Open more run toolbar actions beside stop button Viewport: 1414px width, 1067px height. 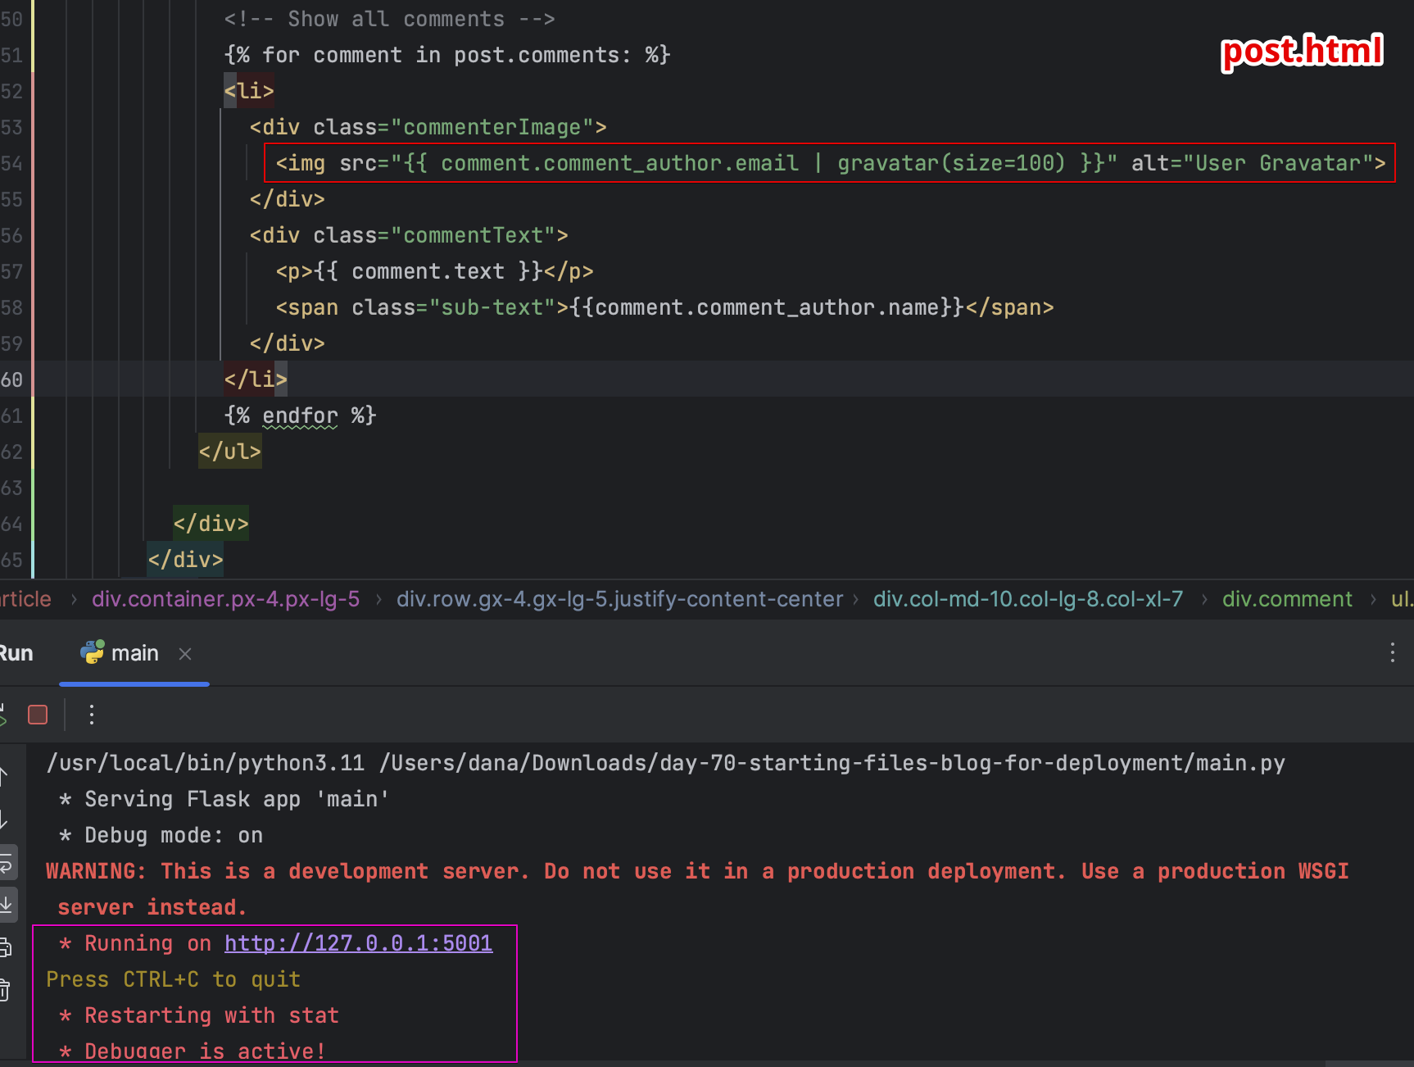coord(92,715)
